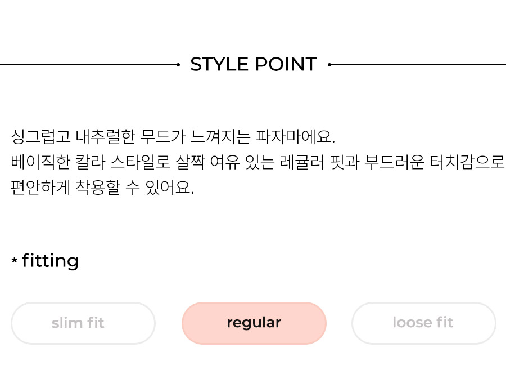Click the word 파자마에요
This screenshot has height=392, width=506.
tap(296, 137)
